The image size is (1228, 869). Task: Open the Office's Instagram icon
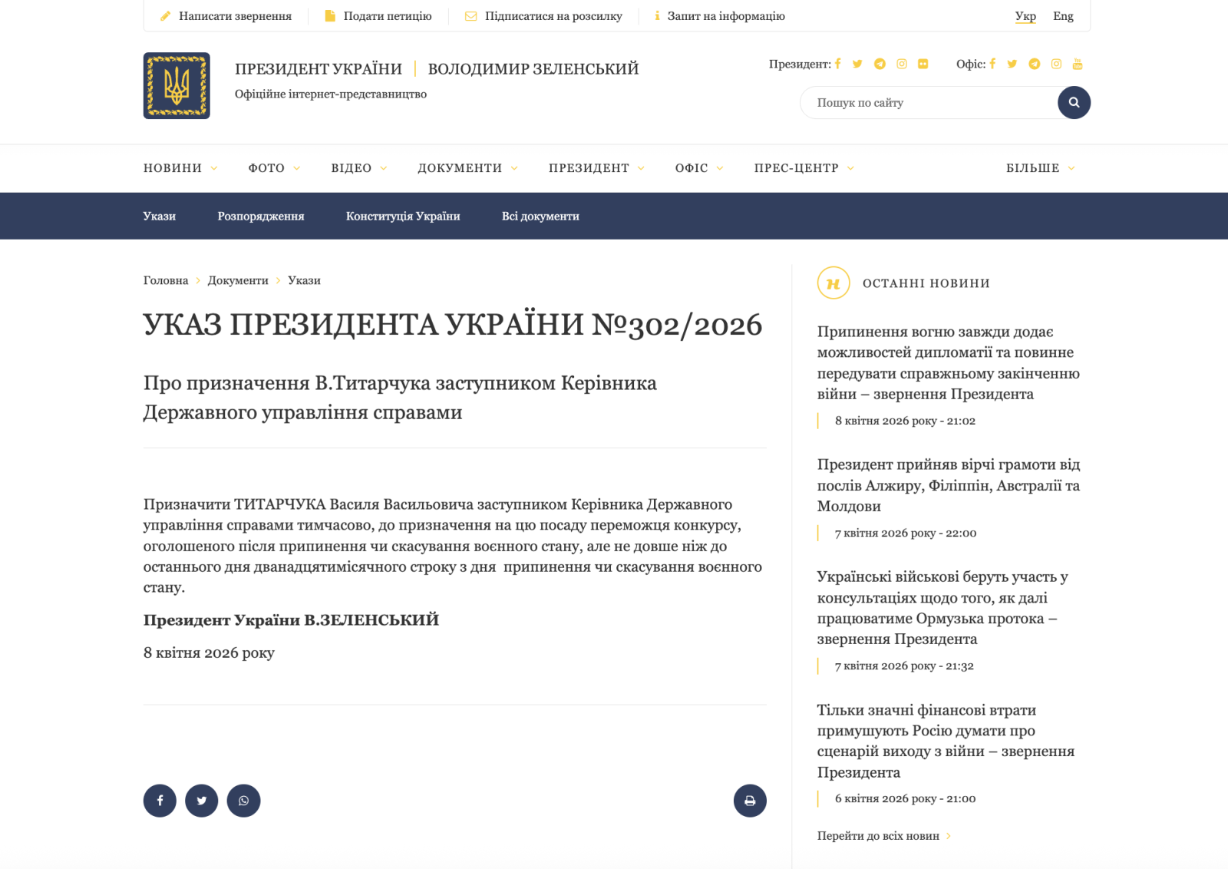1056,64
